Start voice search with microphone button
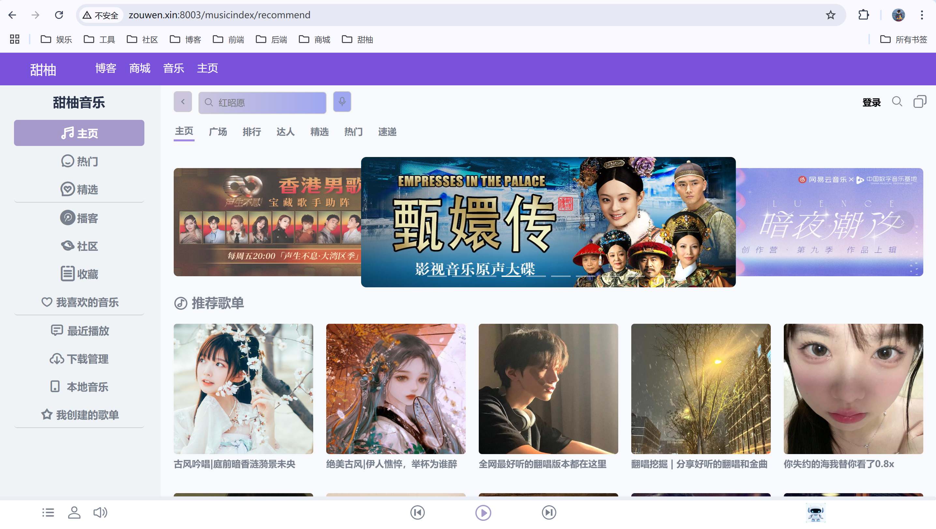The width and height of the screenshot is (936, 529). (x=342, y=102)
